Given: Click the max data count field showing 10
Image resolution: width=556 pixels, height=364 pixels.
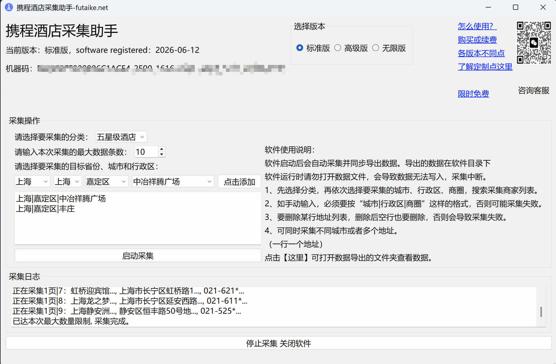Looking at the screenshot, I should pyautogui.click(x=147, y=152).
